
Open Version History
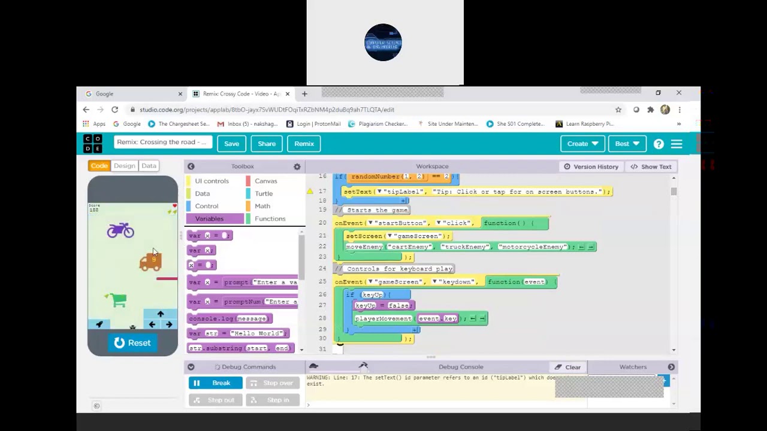click(x=590, y=166)
